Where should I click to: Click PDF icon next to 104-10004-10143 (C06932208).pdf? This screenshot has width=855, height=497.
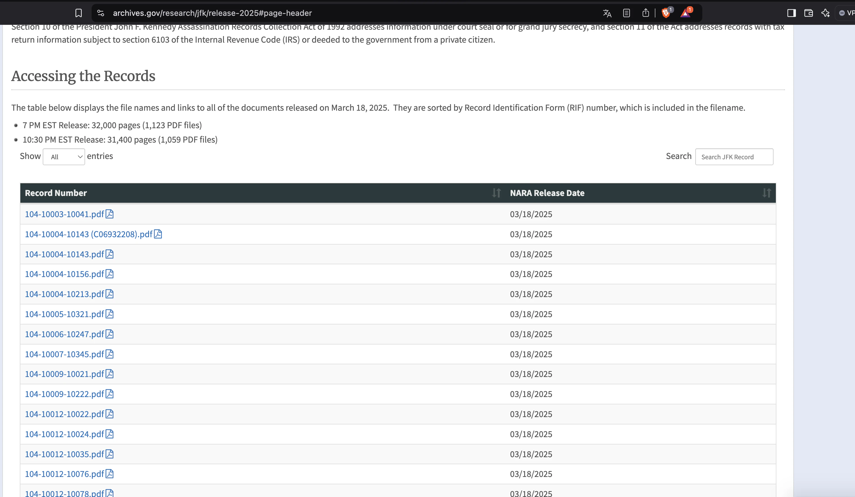[x=158, y=234]
